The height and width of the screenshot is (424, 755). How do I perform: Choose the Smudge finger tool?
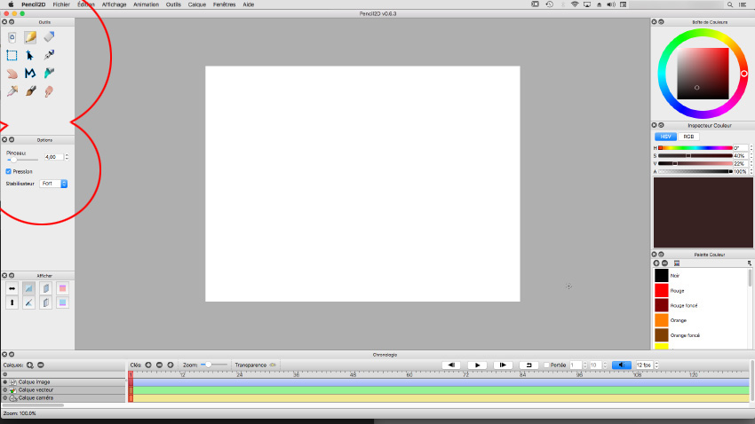tap(49, 90)
